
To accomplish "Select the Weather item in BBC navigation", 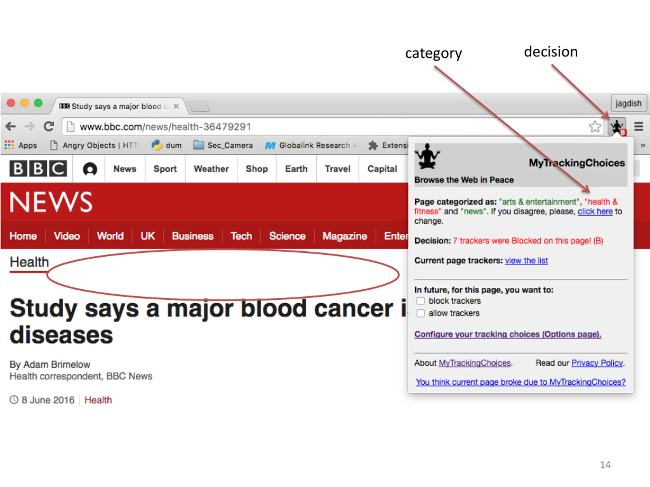I will pos(211,169).
